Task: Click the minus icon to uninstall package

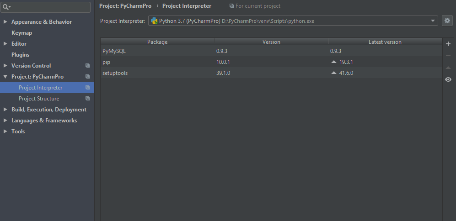Action: [x=448, y=56]
